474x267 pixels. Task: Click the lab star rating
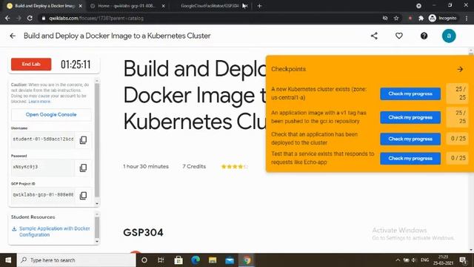point(235,166)
